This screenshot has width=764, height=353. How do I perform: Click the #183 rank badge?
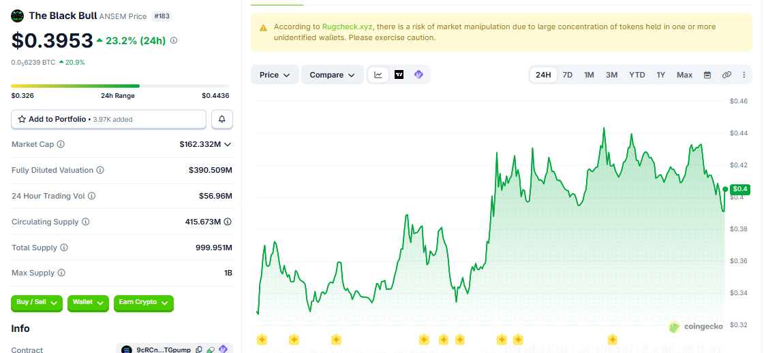point(162,16)
